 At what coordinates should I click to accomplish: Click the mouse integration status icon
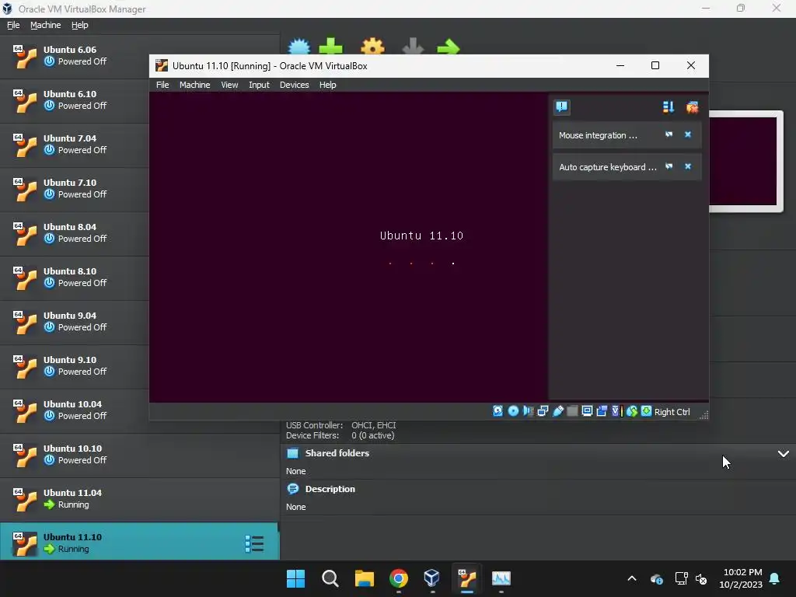coord(631,411)
